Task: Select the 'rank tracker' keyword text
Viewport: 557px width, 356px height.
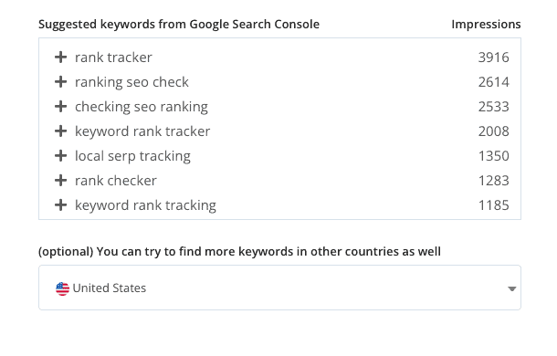Action: click(113, 58)
